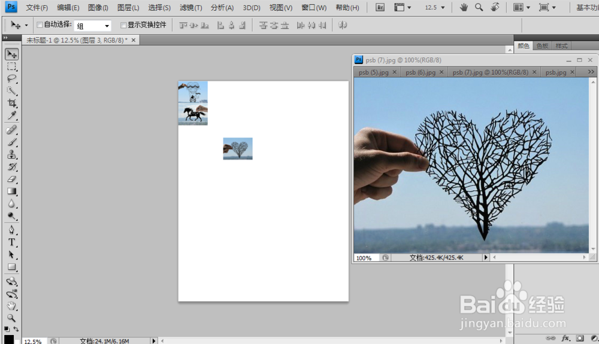The width and height of the screenshot is (599, 344).
Task: Select the 3D Rotate tool
Action: pyautogui.click(x=12, y=281)
